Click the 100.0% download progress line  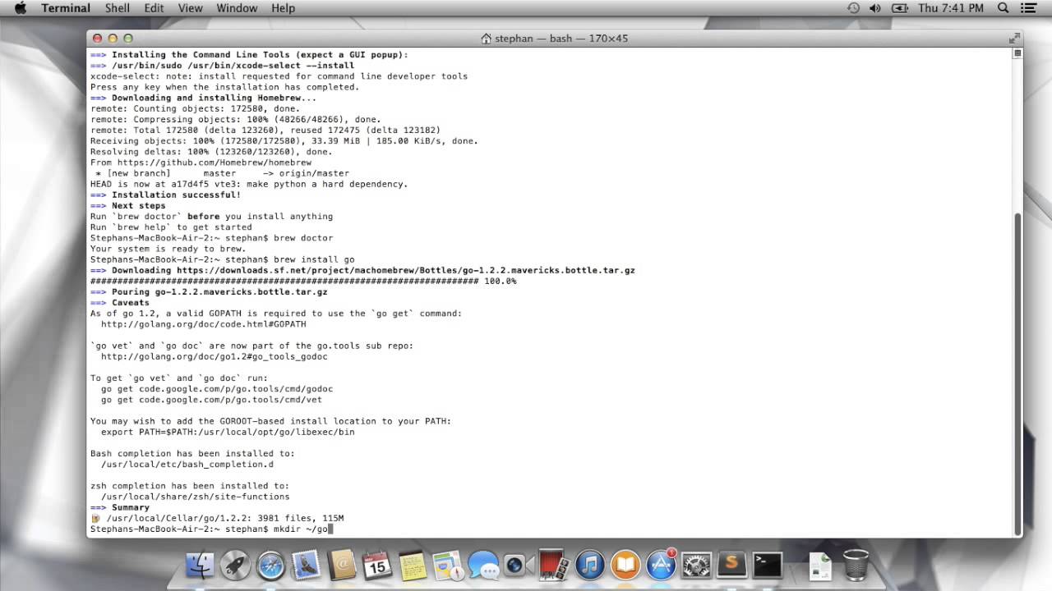(x=303, y=281)
